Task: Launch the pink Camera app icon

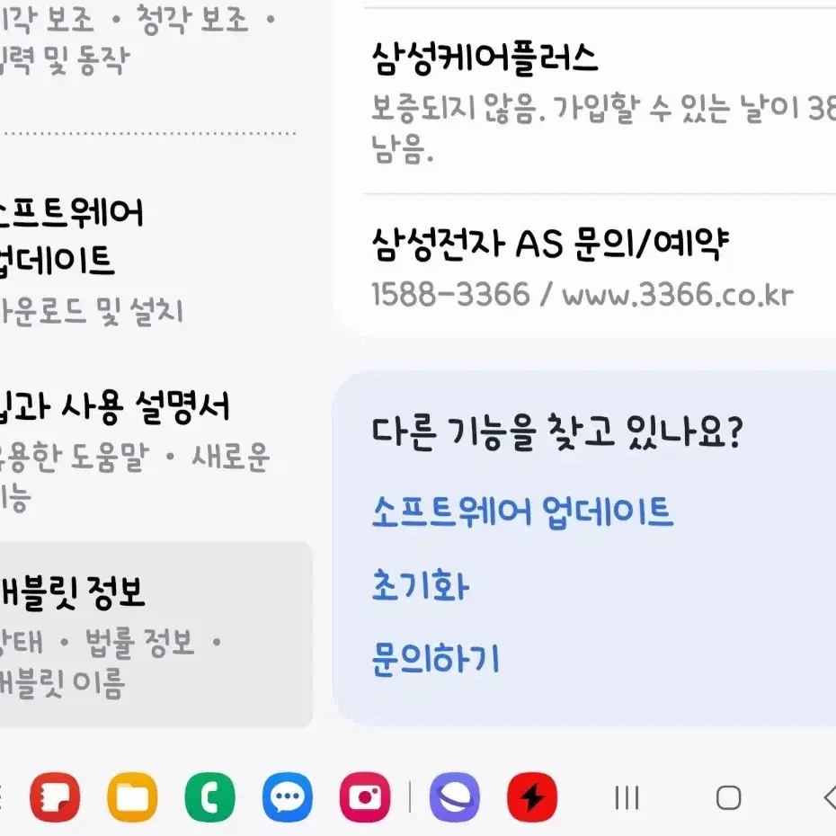Action: pyautogui.click(x=365, y=797)
